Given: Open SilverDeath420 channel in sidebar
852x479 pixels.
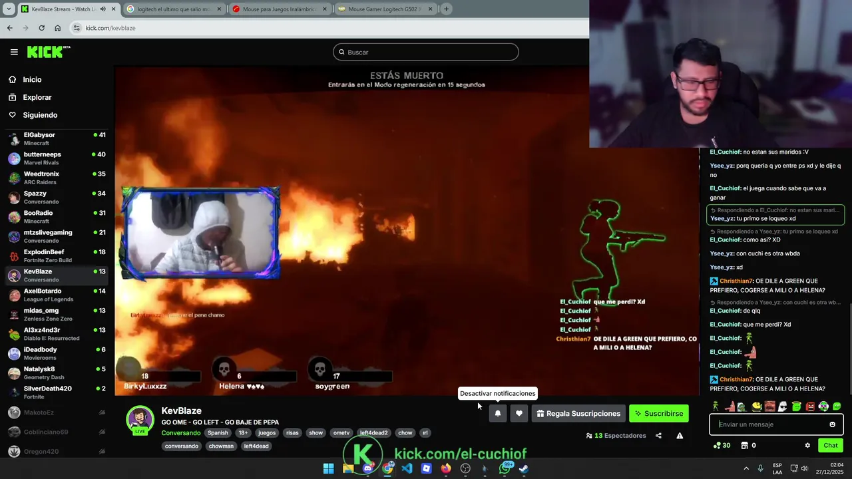Looking at the screenshot, I should [57, 392].
